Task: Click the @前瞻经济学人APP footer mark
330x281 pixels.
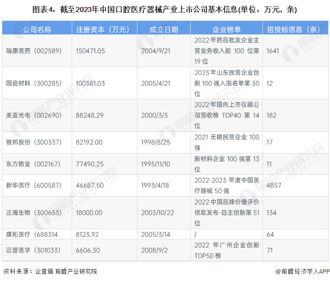Action: pyautogui.click(x=302, y=271)
